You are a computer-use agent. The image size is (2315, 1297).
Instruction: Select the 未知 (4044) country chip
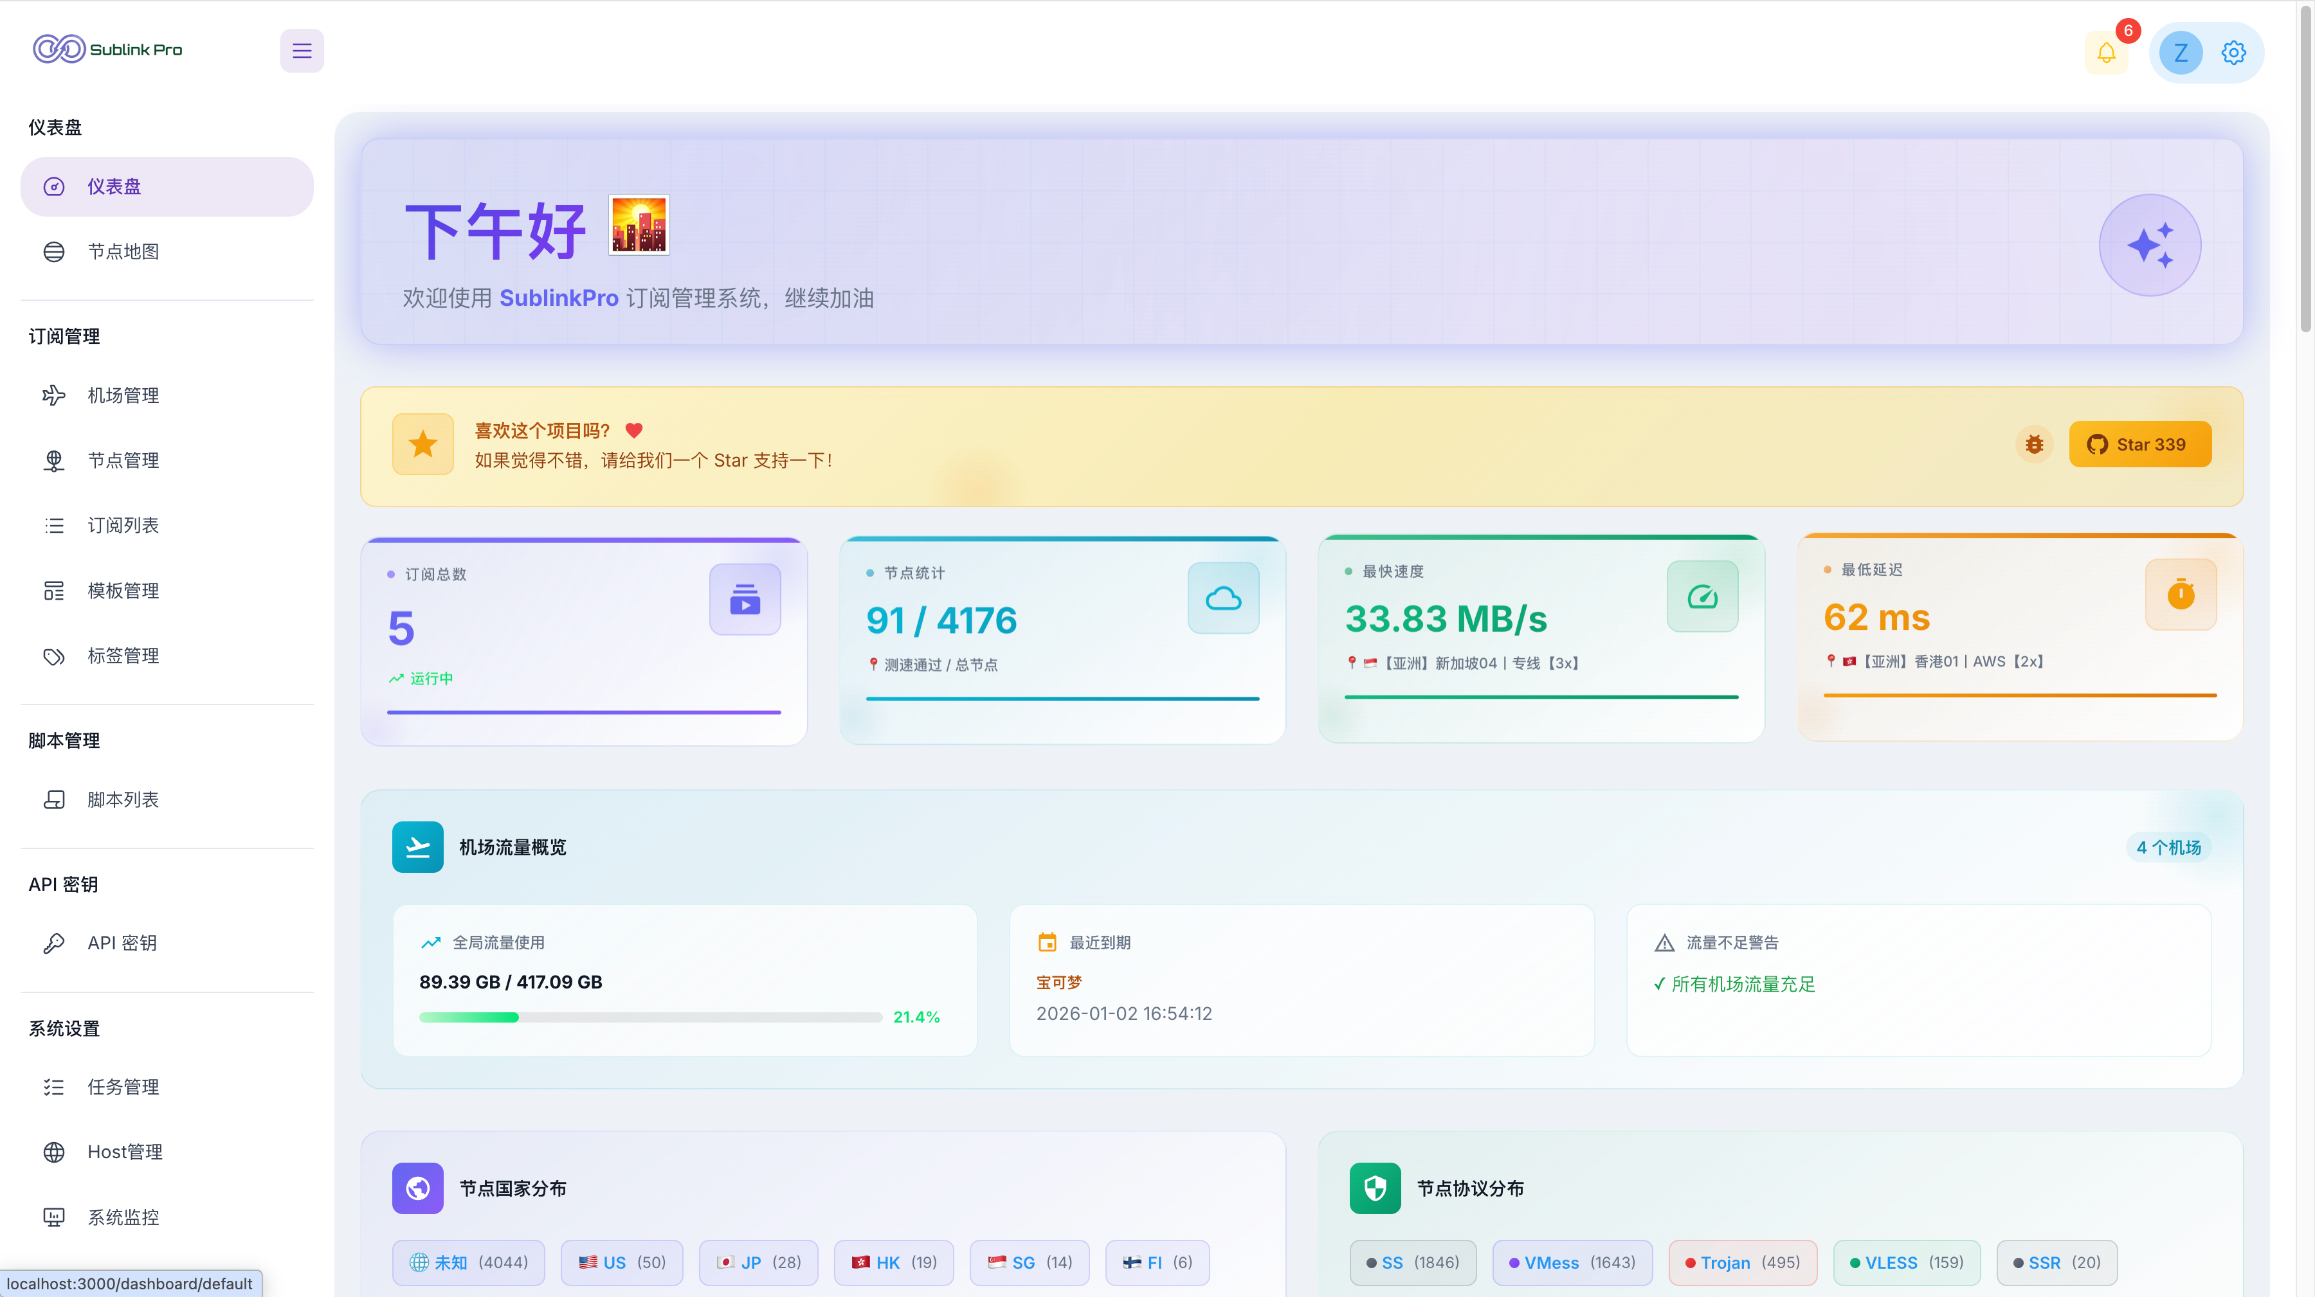point(468,1262)
